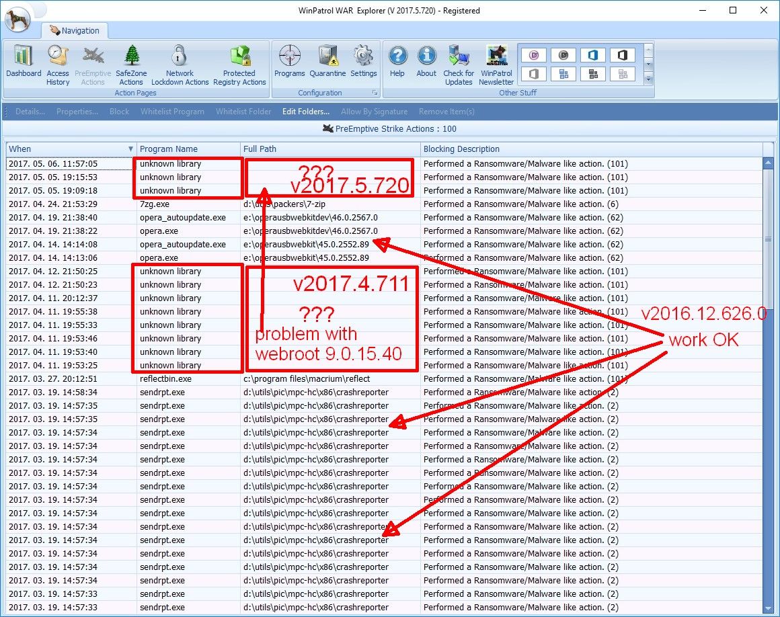
Task: Click Remove Item(s) command
Action: [446, 112]
